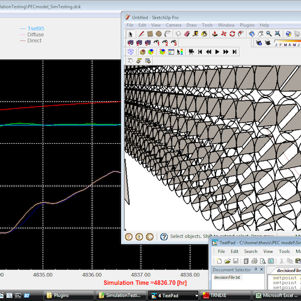Click the curved arrow icon numbered 3
301x301 pixels.
coord(174,43)
